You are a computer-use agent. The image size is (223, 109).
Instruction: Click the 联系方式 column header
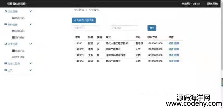coord(152,37)
